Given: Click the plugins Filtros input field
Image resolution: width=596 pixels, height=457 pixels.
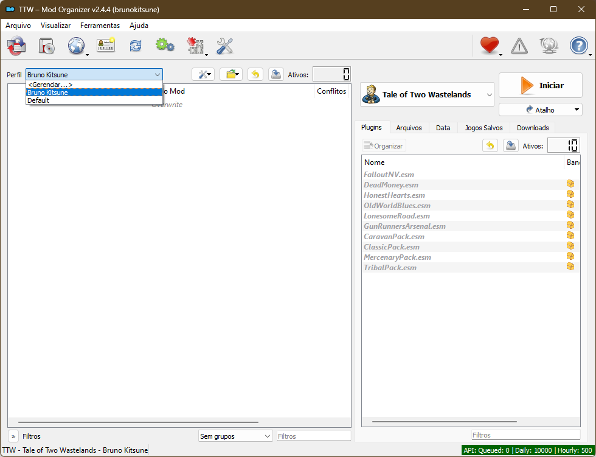Looking at the screenshot, I should pos(526,435).
